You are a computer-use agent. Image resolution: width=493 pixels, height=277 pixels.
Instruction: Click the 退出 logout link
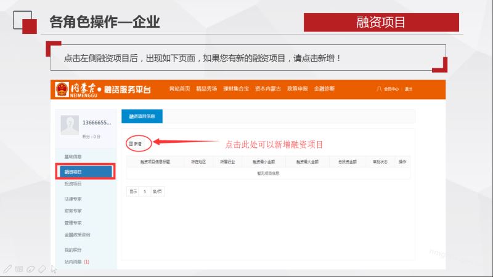click(x=409, y=89)
